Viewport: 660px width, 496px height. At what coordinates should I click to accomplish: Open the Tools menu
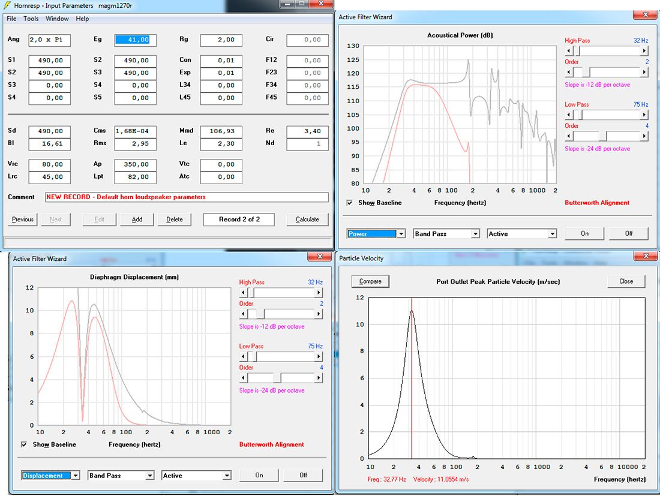pos(31,19)
